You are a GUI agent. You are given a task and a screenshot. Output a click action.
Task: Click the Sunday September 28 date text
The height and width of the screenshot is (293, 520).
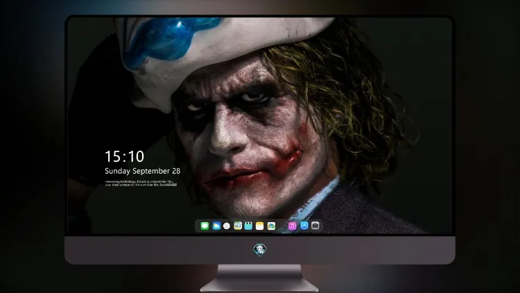[143, 171]
